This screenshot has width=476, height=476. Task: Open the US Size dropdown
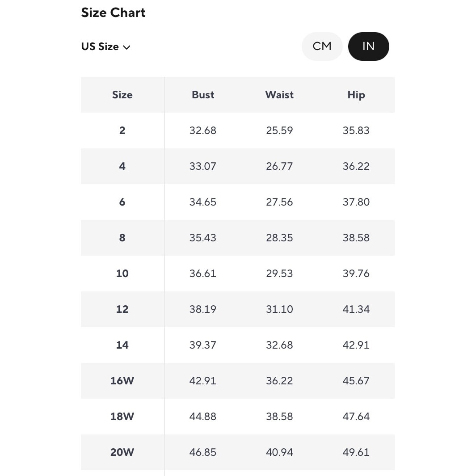(x=105, y=47)
